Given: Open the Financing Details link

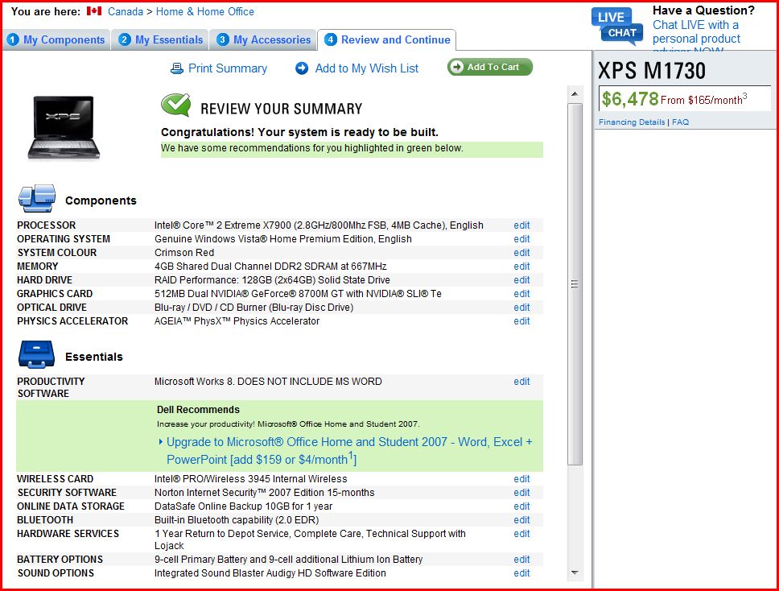Looking at the screenshot, I should pos(632,122).
